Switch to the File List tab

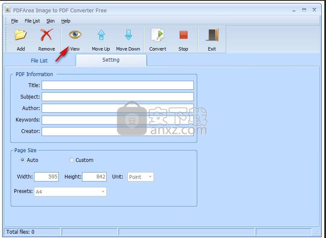point(39,60)
